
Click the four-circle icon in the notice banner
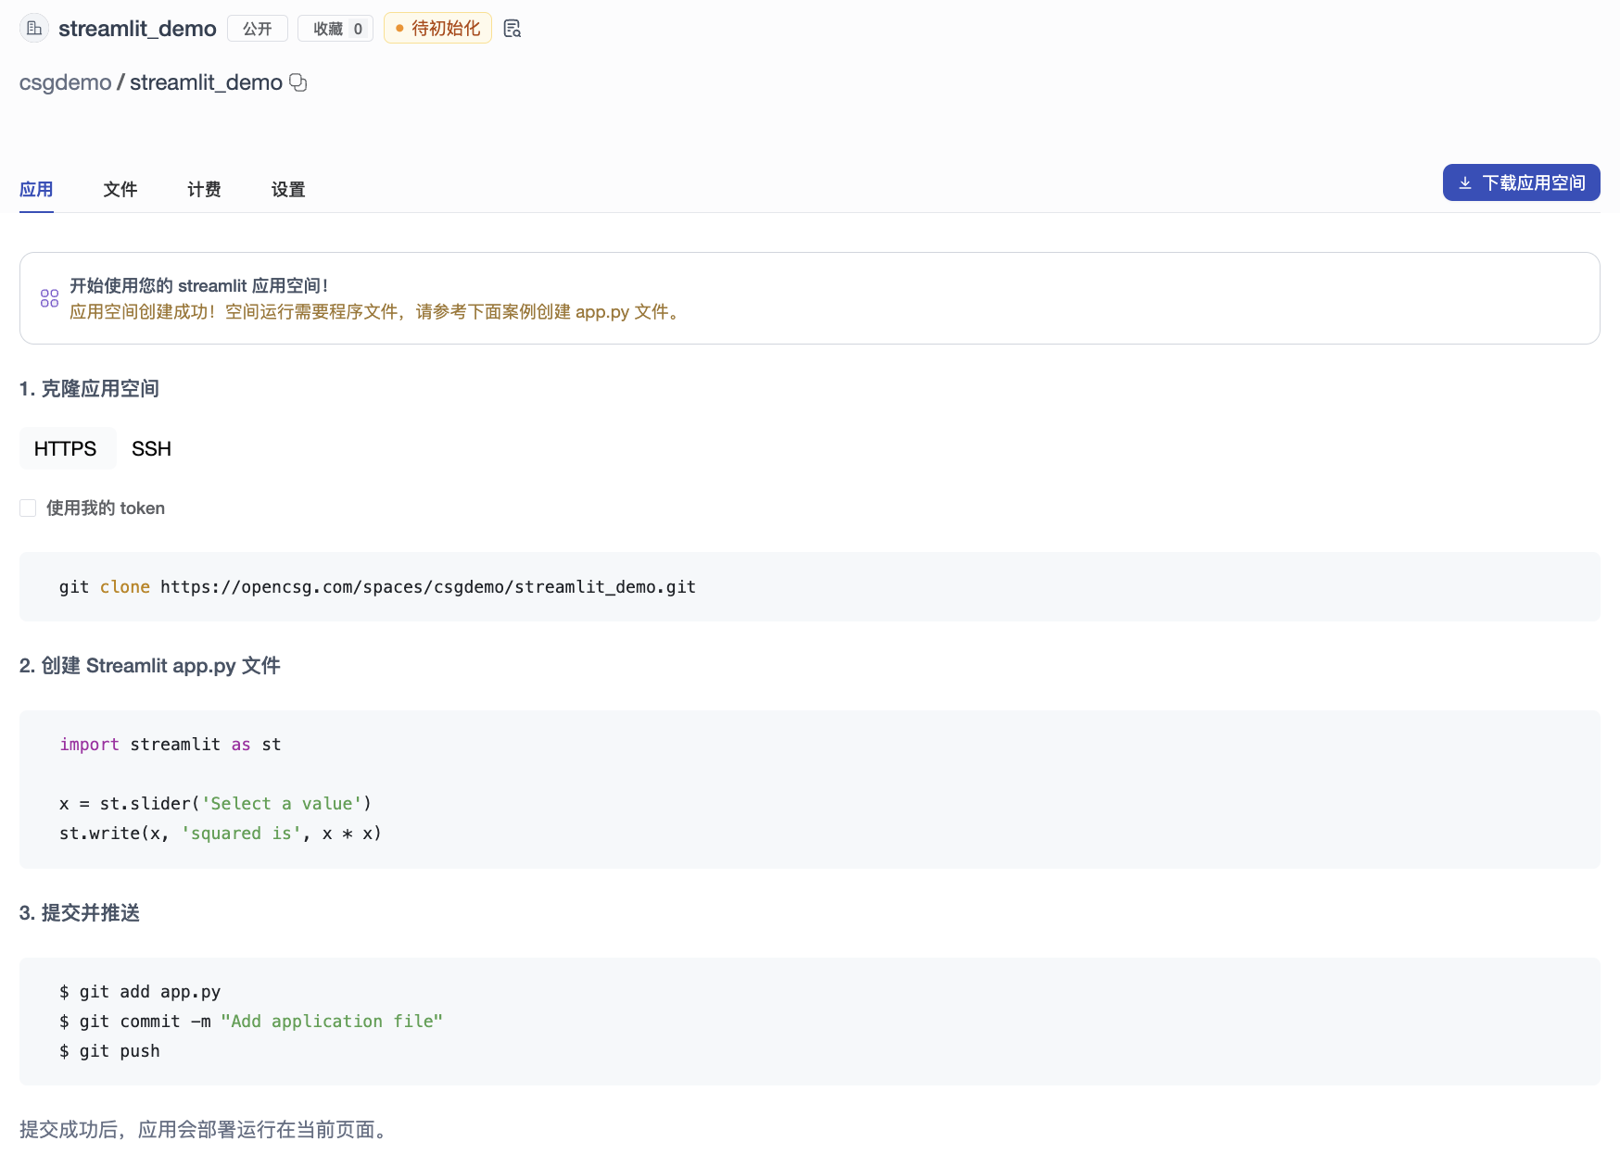coord(49,298)
